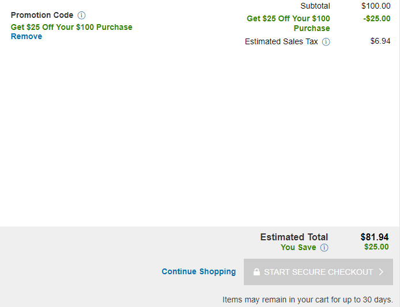Click the Estimated Total $81.94 amount
Viewport: 400px width, 307px height.
coord(375,237)
